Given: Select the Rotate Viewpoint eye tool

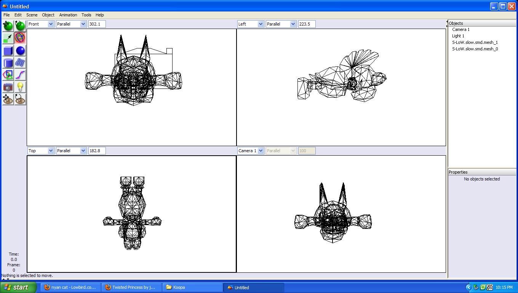Looking at the screenshot, I should pos(20,99).
